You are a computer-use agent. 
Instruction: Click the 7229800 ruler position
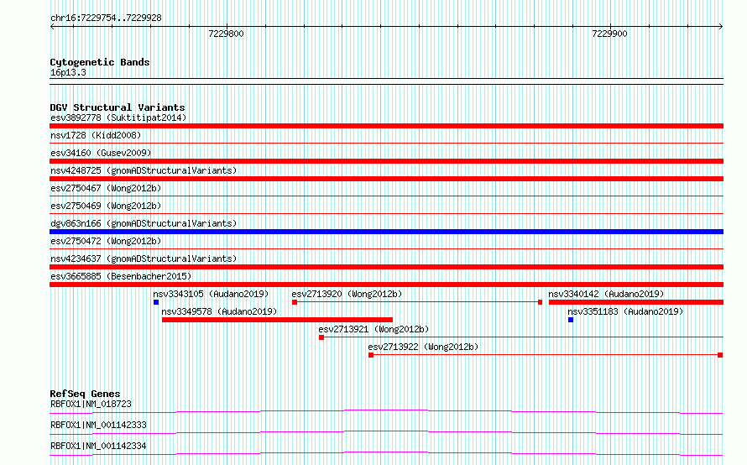click(x=226, y=34)
